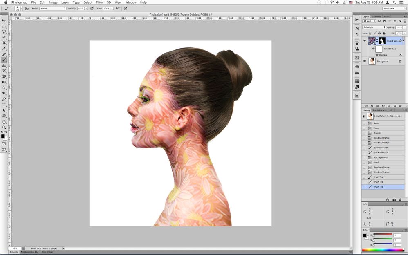
Task: Hide the Background layer
Action: coord(365,61)
